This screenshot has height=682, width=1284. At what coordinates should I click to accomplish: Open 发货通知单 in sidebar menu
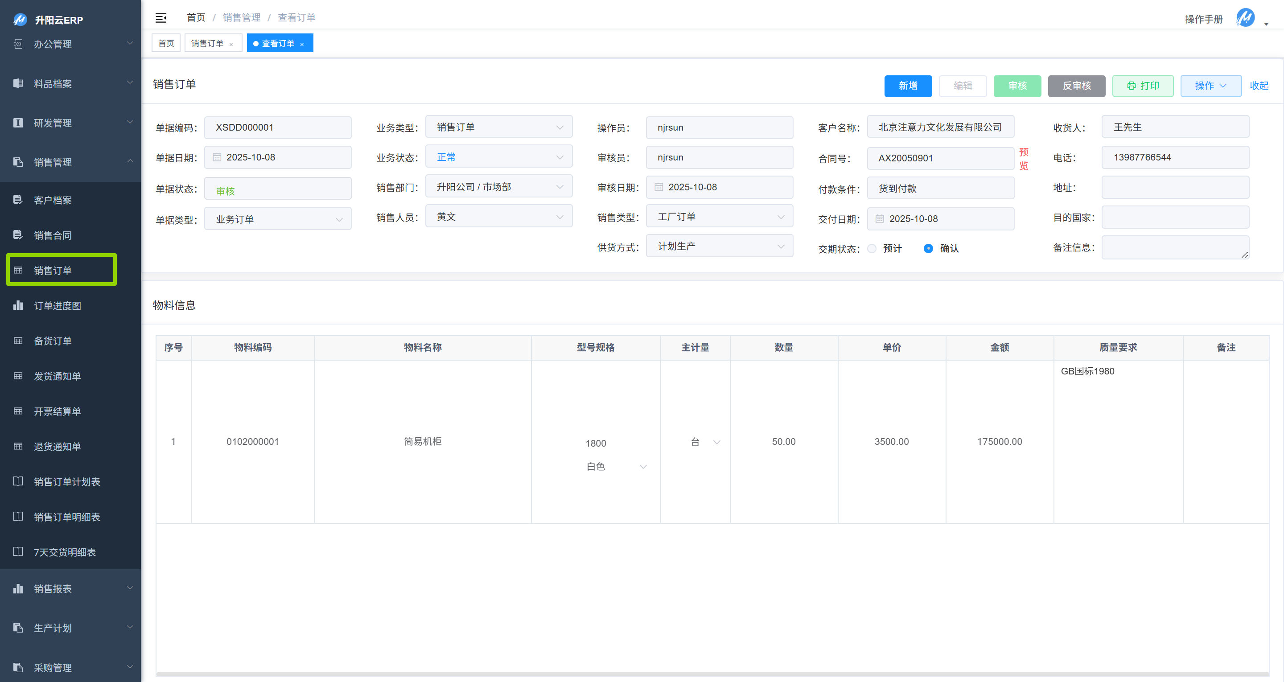(x=58, y=376)
